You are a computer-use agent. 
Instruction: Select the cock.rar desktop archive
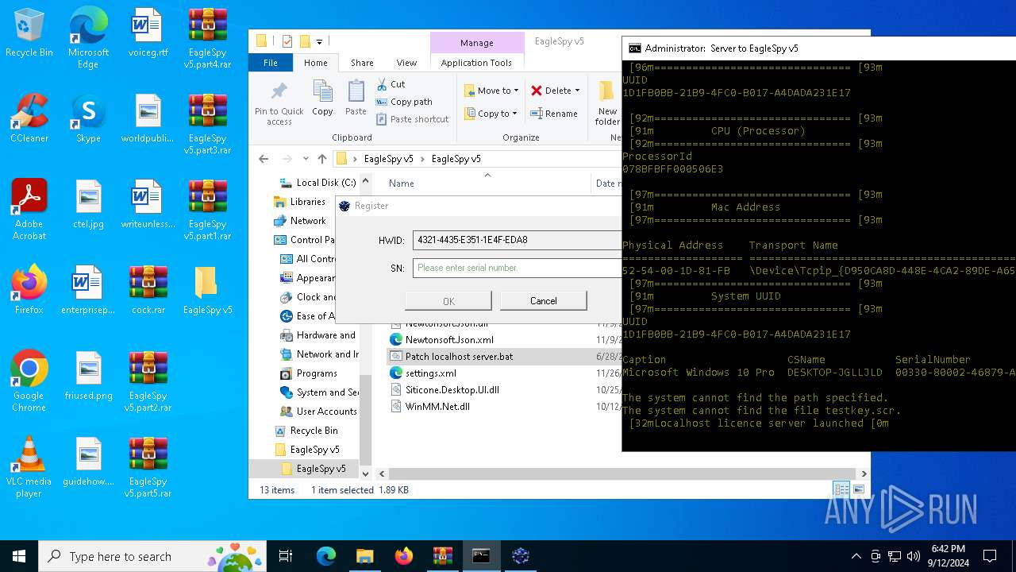[148, 290]
